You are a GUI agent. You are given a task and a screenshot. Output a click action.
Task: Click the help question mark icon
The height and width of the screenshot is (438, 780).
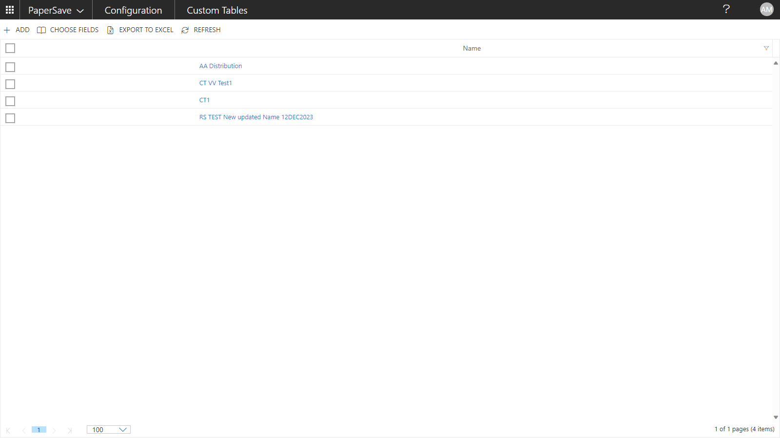(726, 9)
